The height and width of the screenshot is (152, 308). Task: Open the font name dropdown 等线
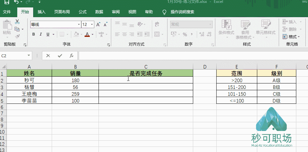point(79,25)
